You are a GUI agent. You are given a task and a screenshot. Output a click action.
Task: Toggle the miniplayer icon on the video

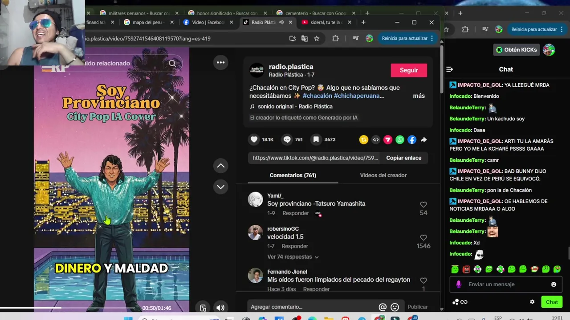tap(203, 308)
